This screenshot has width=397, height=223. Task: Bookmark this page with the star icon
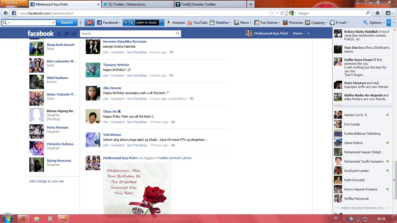(x=271, y=13)
